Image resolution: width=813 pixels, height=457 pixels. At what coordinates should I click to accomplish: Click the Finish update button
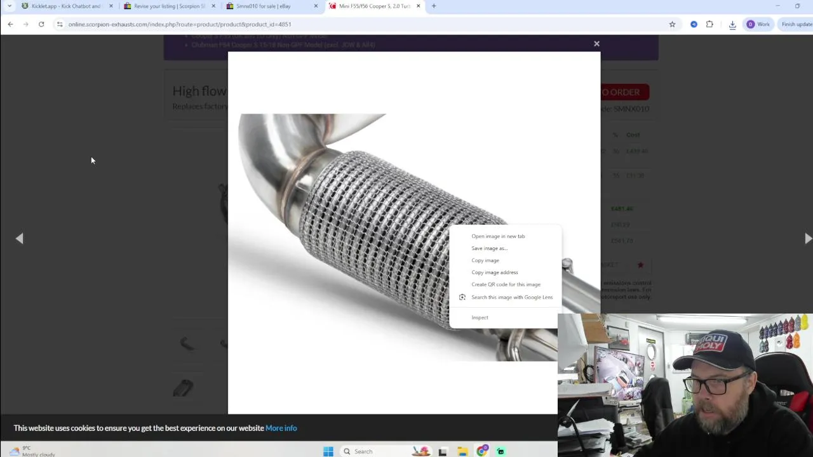(x=796, y=24)
